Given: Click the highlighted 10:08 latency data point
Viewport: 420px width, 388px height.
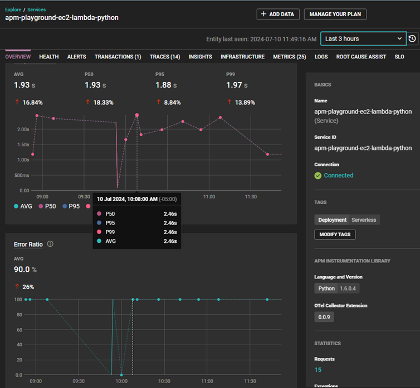Looking at the screenshot, I should pos(137,115).
